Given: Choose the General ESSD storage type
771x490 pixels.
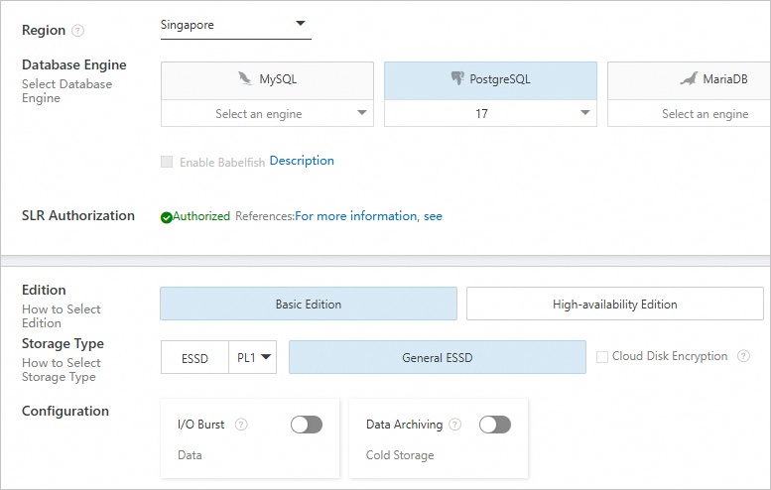Looking at the screenshot, I should pyautogui.click(x=437, y=358).
